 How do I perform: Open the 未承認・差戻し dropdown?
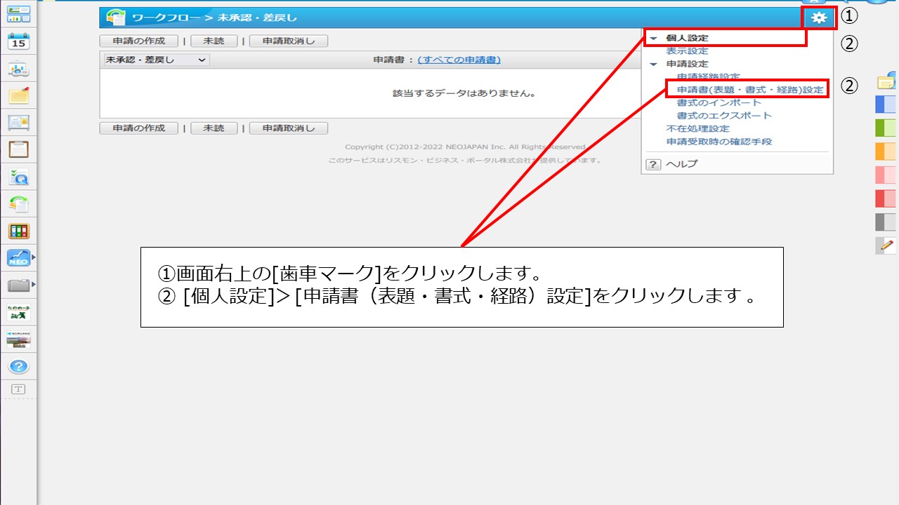tap(156, 60)
